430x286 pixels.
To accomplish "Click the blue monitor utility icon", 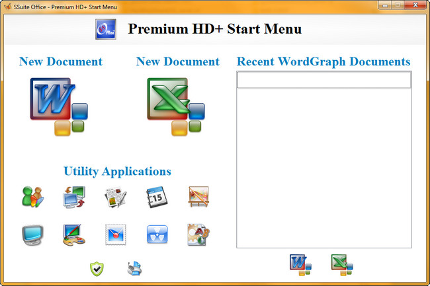I will pos(32,234).
